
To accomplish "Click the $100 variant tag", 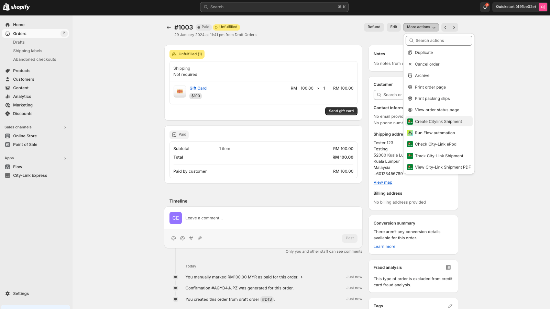I will (196, 96).
